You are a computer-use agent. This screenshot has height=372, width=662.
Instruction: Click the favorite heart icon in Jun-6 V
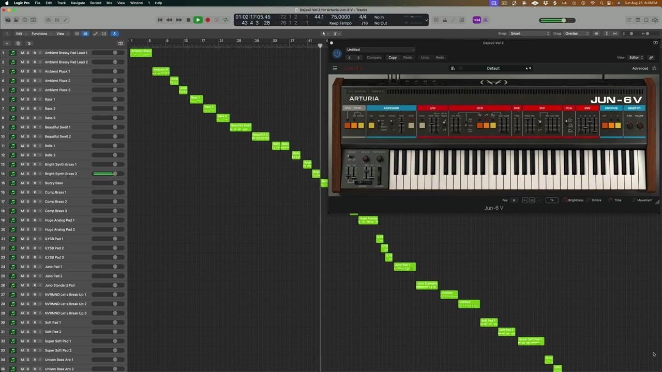point(461,68)
